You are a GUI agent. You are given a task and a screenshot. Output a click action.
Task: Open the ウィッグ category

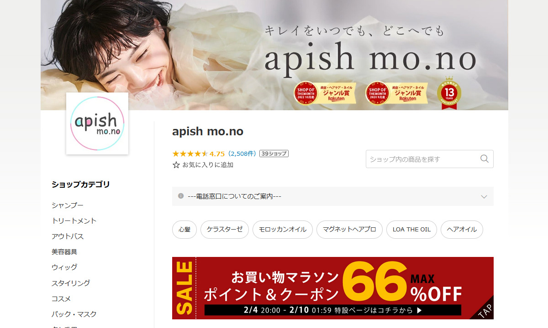coord(64,267)
